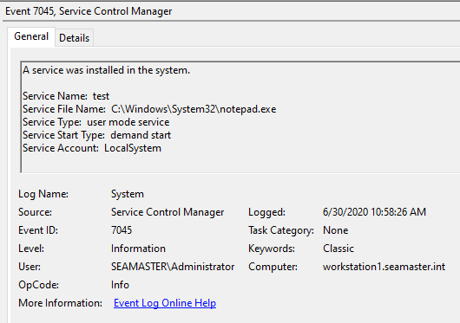The height and width of the screenshot is (323, 460).
Task: Open the Details tab
Action: click(75, 38)
